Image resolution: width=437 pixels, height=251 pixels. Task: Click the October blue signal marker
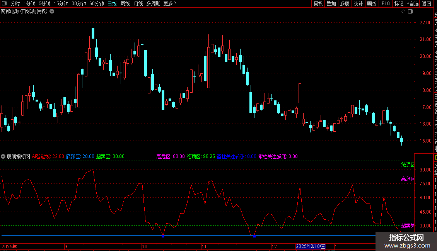163,236
